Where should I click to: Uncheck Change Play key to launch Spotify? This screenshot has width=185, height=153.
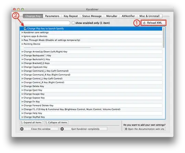click(25, 28)
